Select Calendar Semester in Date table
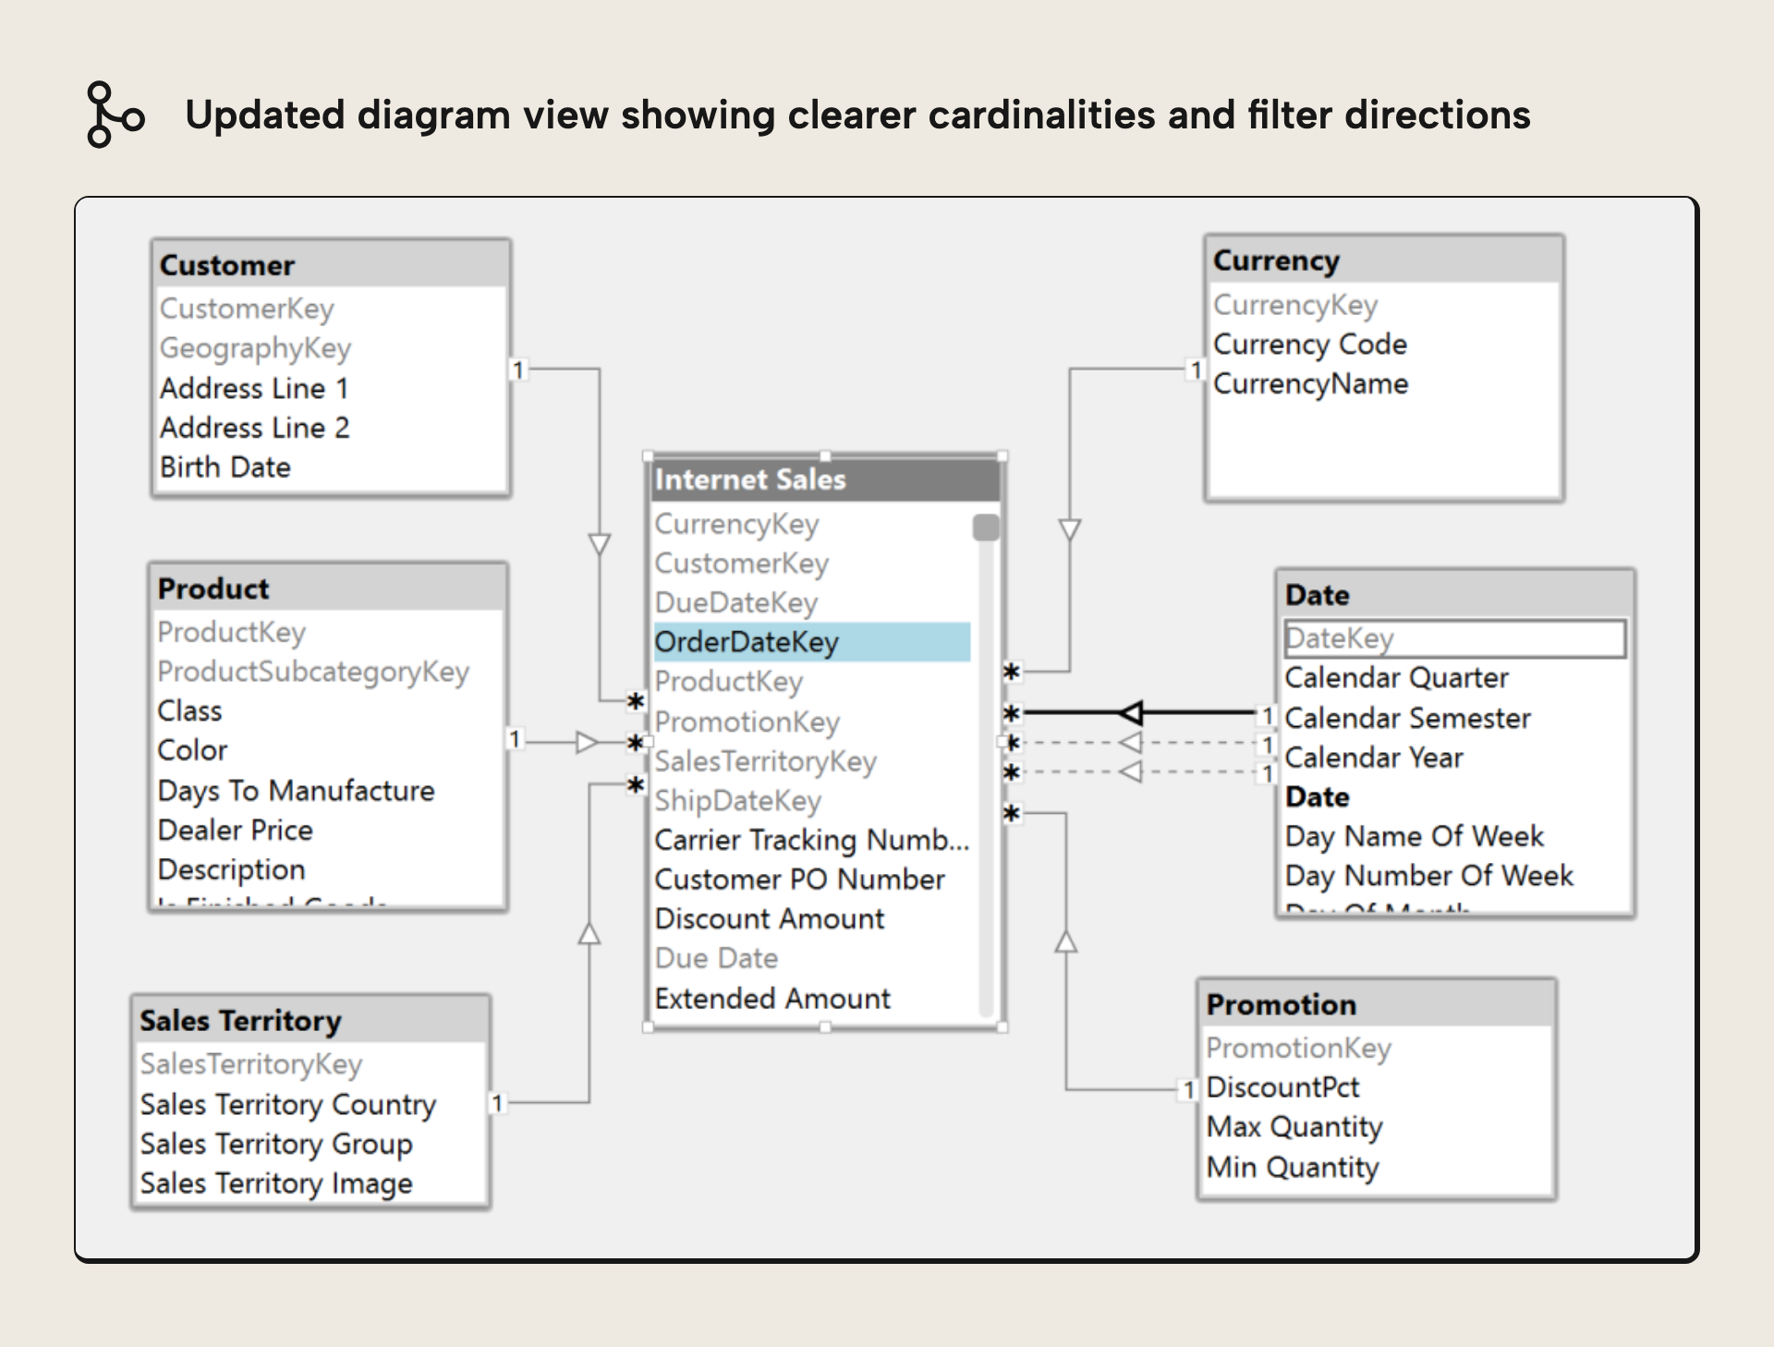Viewport: 1774px width, 1347px height. pyautogui.click(x=1408, y=718)
